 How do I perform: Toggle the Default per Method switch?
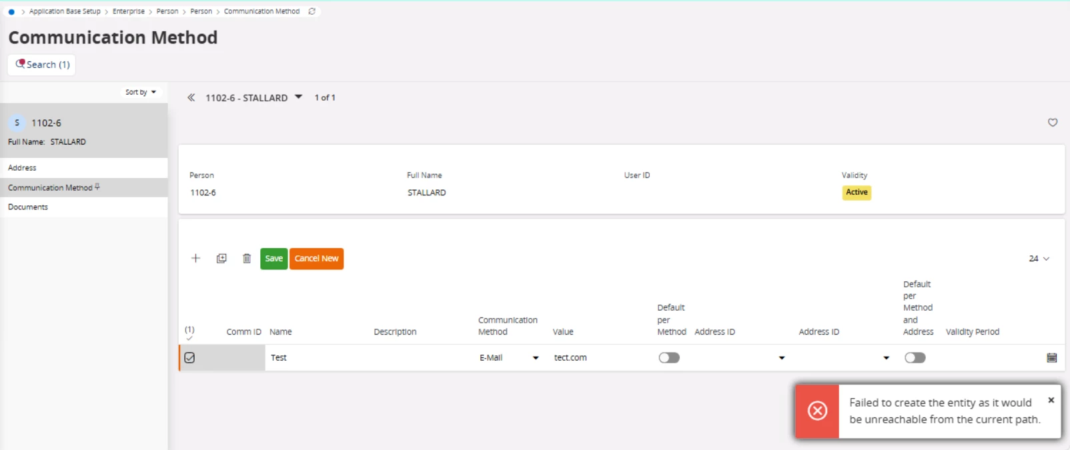[x=669, y=358]
